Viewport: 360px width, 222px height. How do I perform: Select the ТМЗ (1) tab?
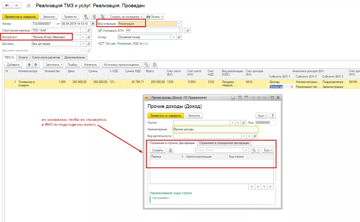[9, 57]
